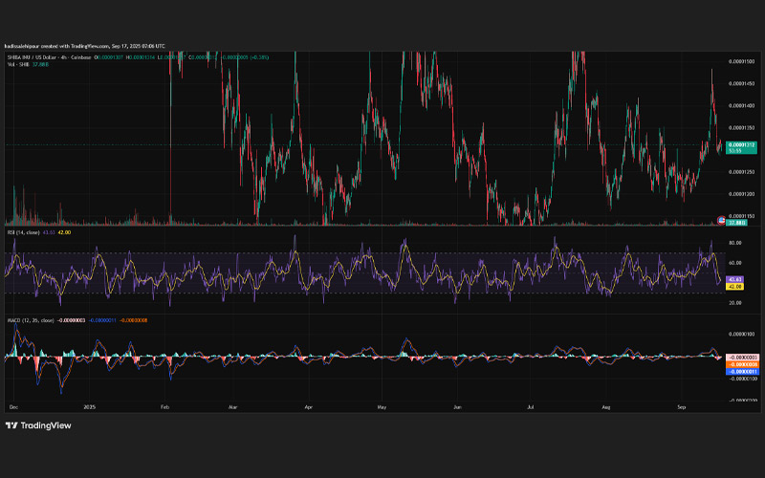Click the RSI 80.00 axis level
765x478 pixels.
pos(734,243)
